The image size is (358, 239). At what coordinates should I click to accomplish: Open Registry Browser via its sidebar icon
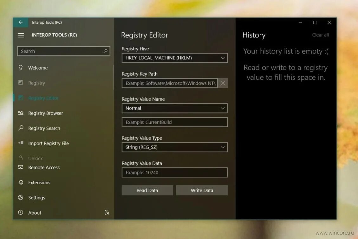tap(20, 113)
